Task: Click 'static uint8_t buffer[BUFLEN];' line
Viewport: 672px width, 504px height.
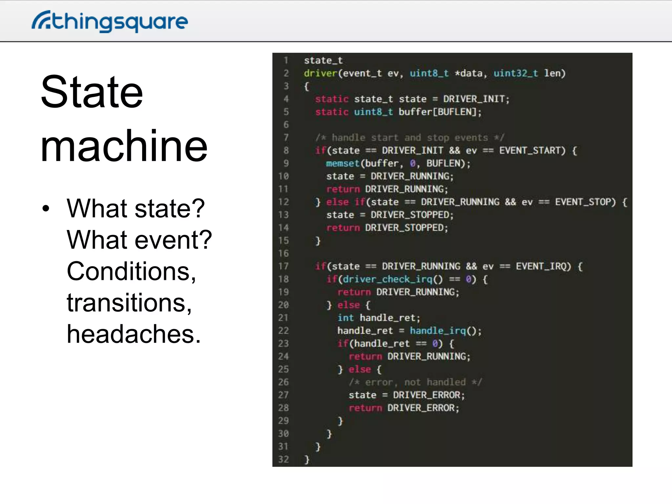Action: click(398, 112)
